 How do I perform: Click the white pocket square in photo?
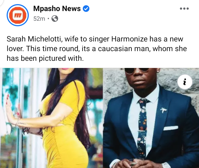[170, 128]
